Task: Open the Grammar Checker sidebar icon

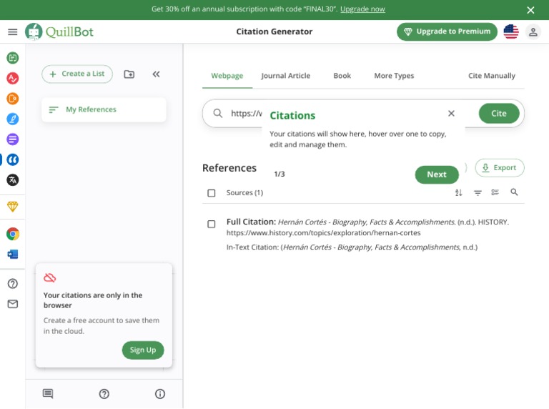Action: 12,78
